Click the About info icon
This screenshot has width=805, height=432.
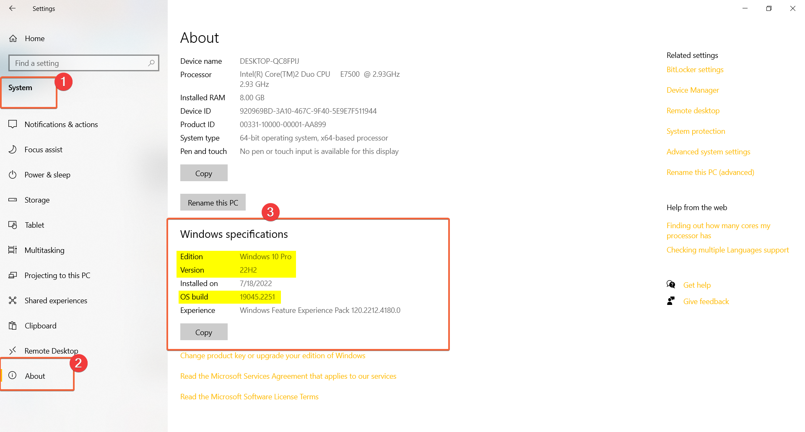click(13, 375)
